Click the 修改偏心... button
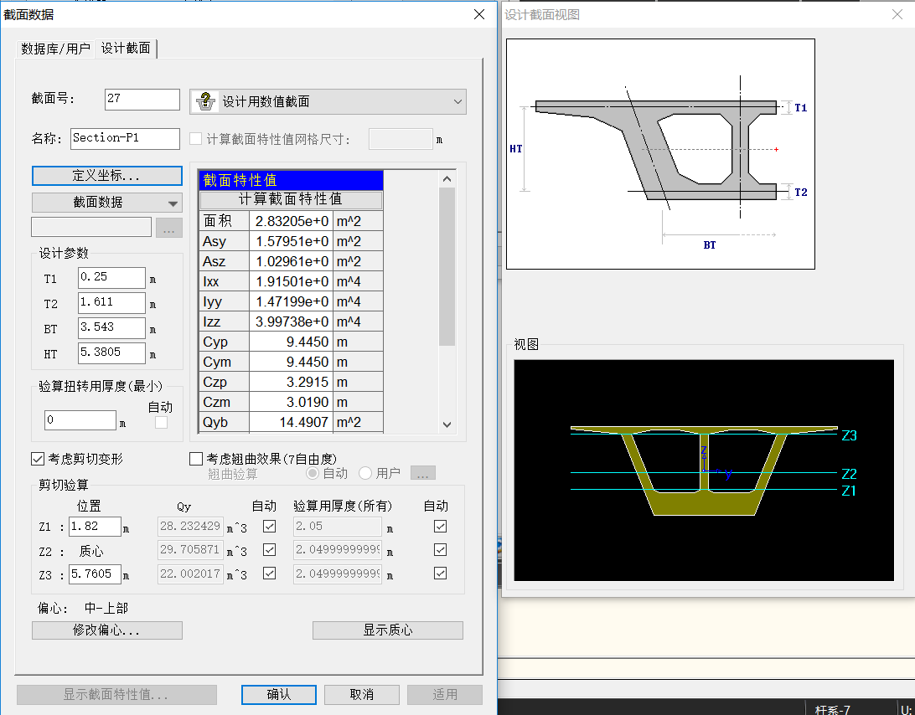The image size is (915, 715). tap(106, 630)
